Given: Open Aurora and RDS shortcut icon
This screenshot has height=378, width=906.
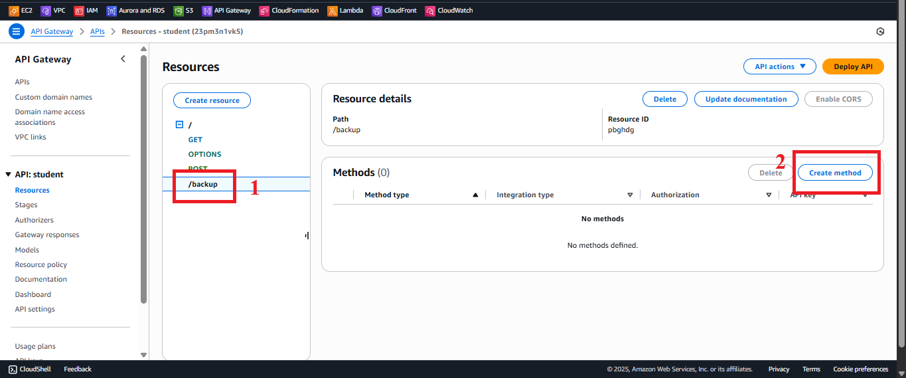Looking at the screenshot, I should 111,11.
